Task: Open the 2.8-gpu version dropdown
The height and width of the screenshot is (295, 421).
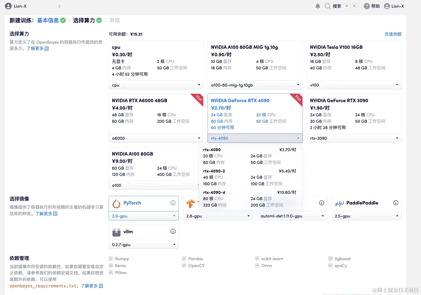Action: click(218, 216)
